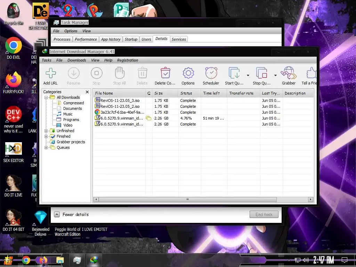
Task: Expand the Finished category node
Action: [x=46, y=136]
